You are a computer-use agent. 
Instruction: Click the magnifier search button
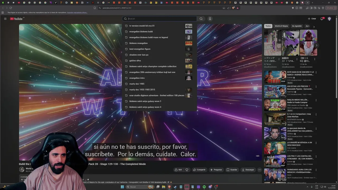point(201,19)
